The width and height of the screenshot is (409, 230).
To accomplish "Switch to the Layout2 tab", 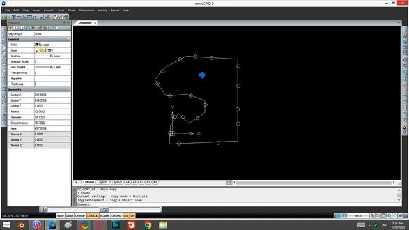I will (116, 182).
